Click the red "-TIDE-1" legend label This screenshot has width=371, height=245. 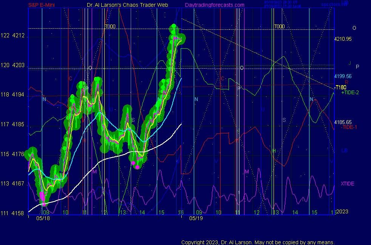[349, 127]
